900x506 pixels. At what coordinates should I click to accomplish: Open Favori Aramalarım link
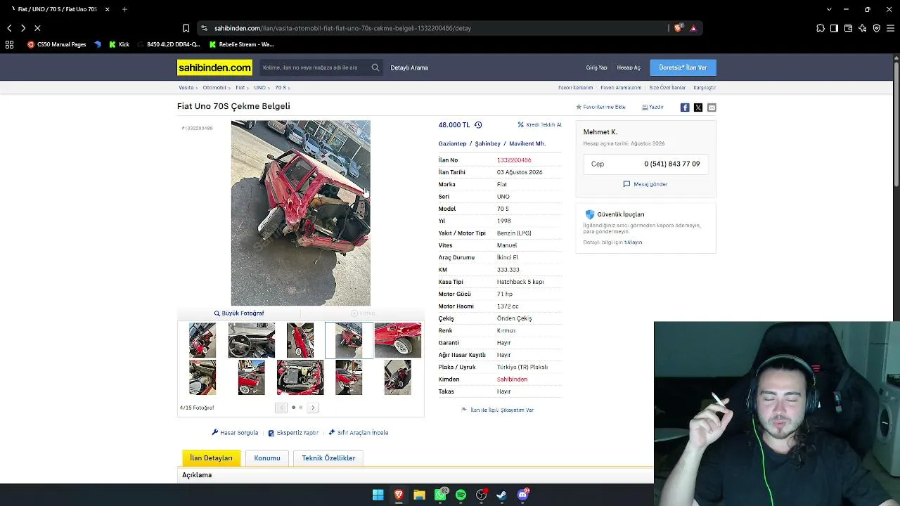pyautogui.click(x=621, y=88)
